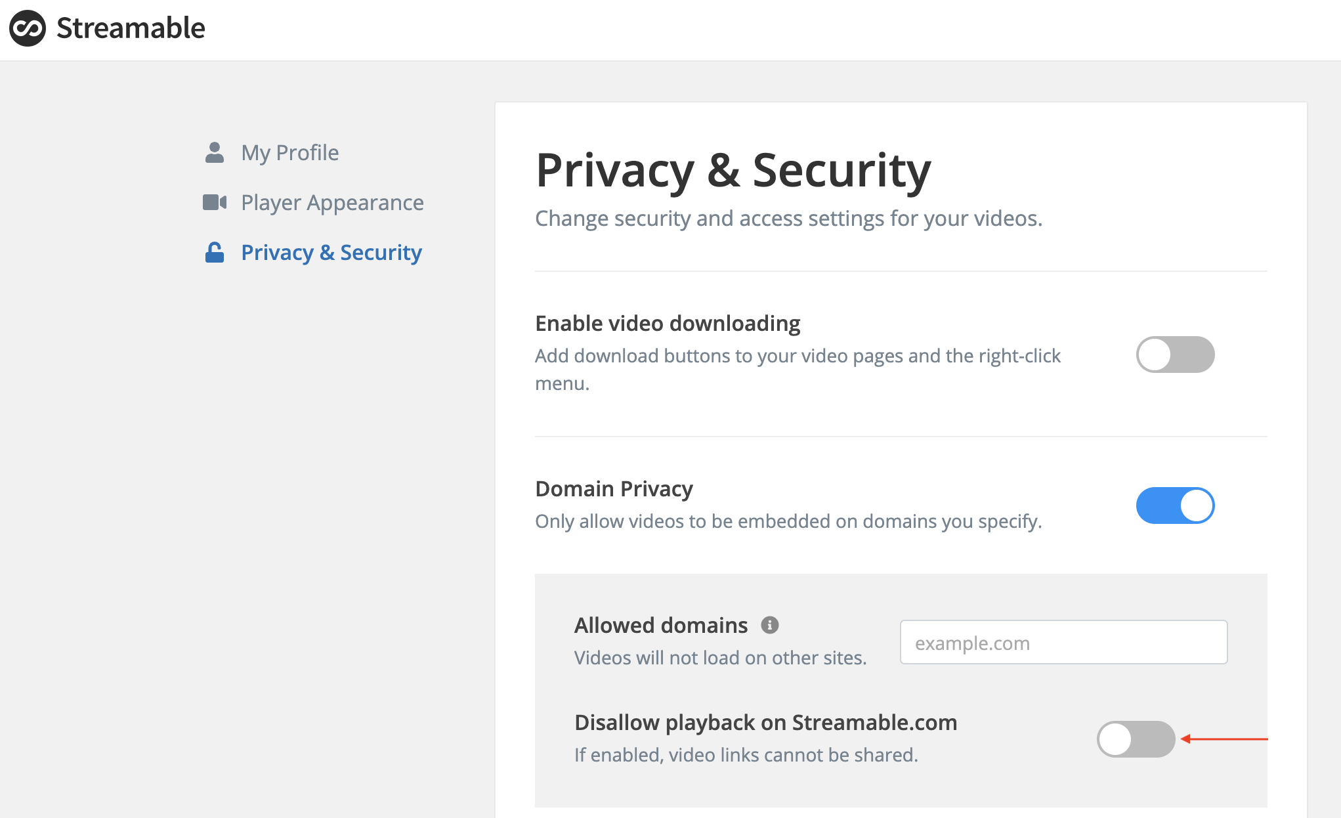Screen dimensions: 1341x818
Task: Click the Player Appearance video camera icon
Action: point(215,202)
